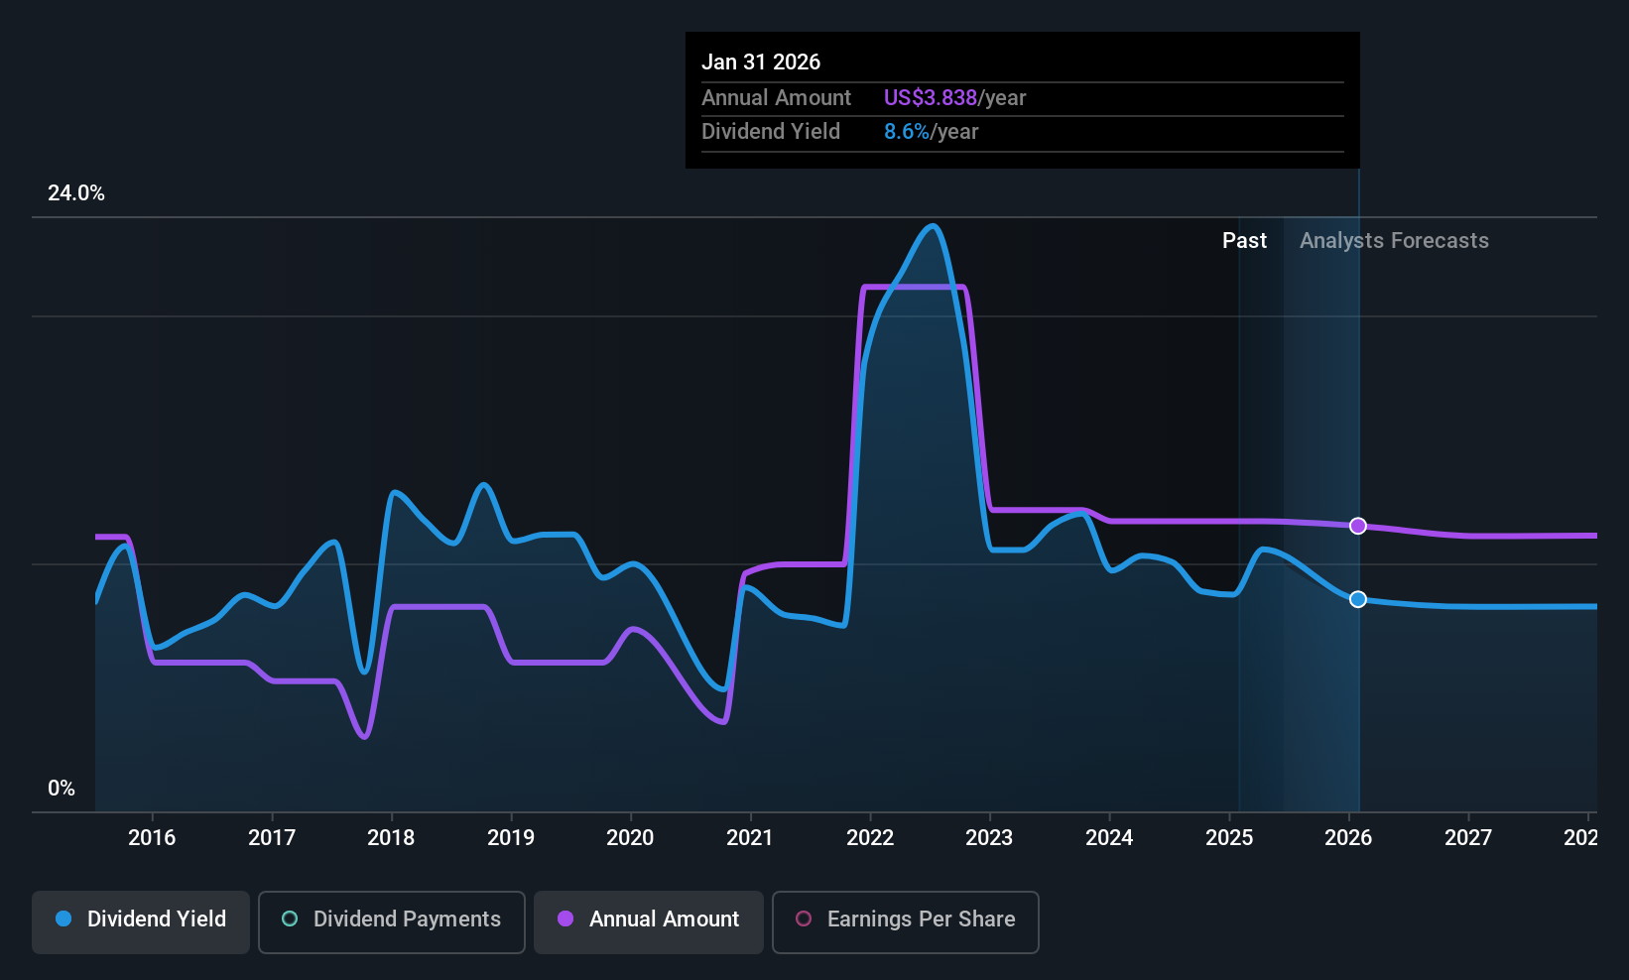Click the 2021 x-axis label
1629x980 pixels.
click(750, 838)
